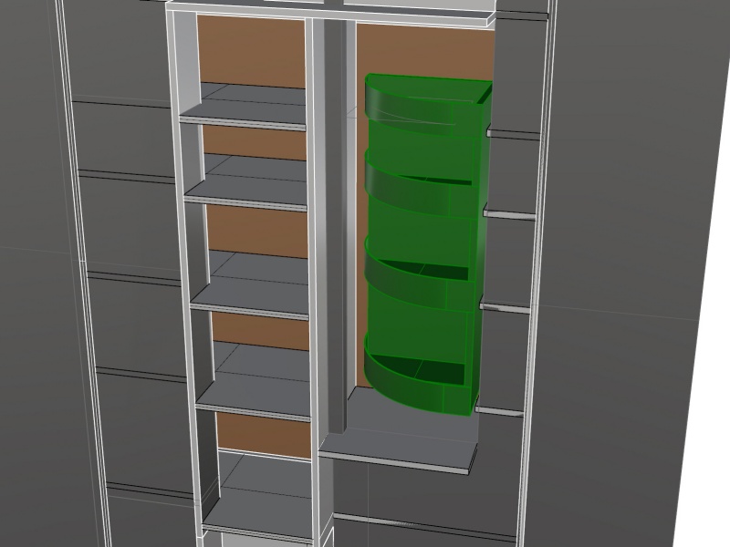
Task: Pick the third gray shelf in left compartment
Action: coord(250,284)
